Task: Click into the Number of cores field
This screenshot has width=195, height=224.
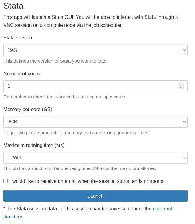Action: (89, 86)
